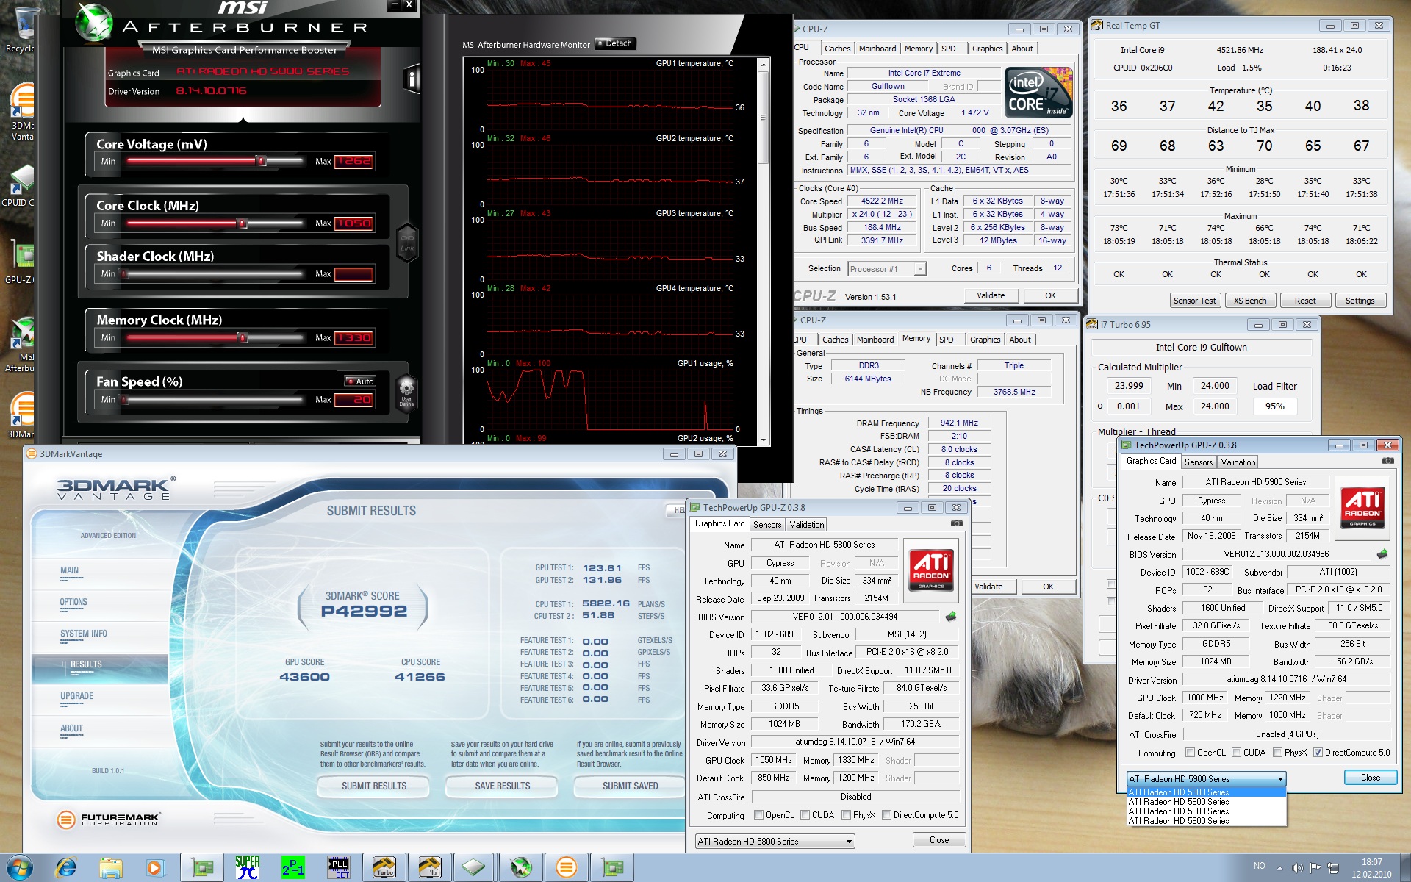Open the Action Center flag in system tray
This screenshot has width=1411, height=882.
1315,868
